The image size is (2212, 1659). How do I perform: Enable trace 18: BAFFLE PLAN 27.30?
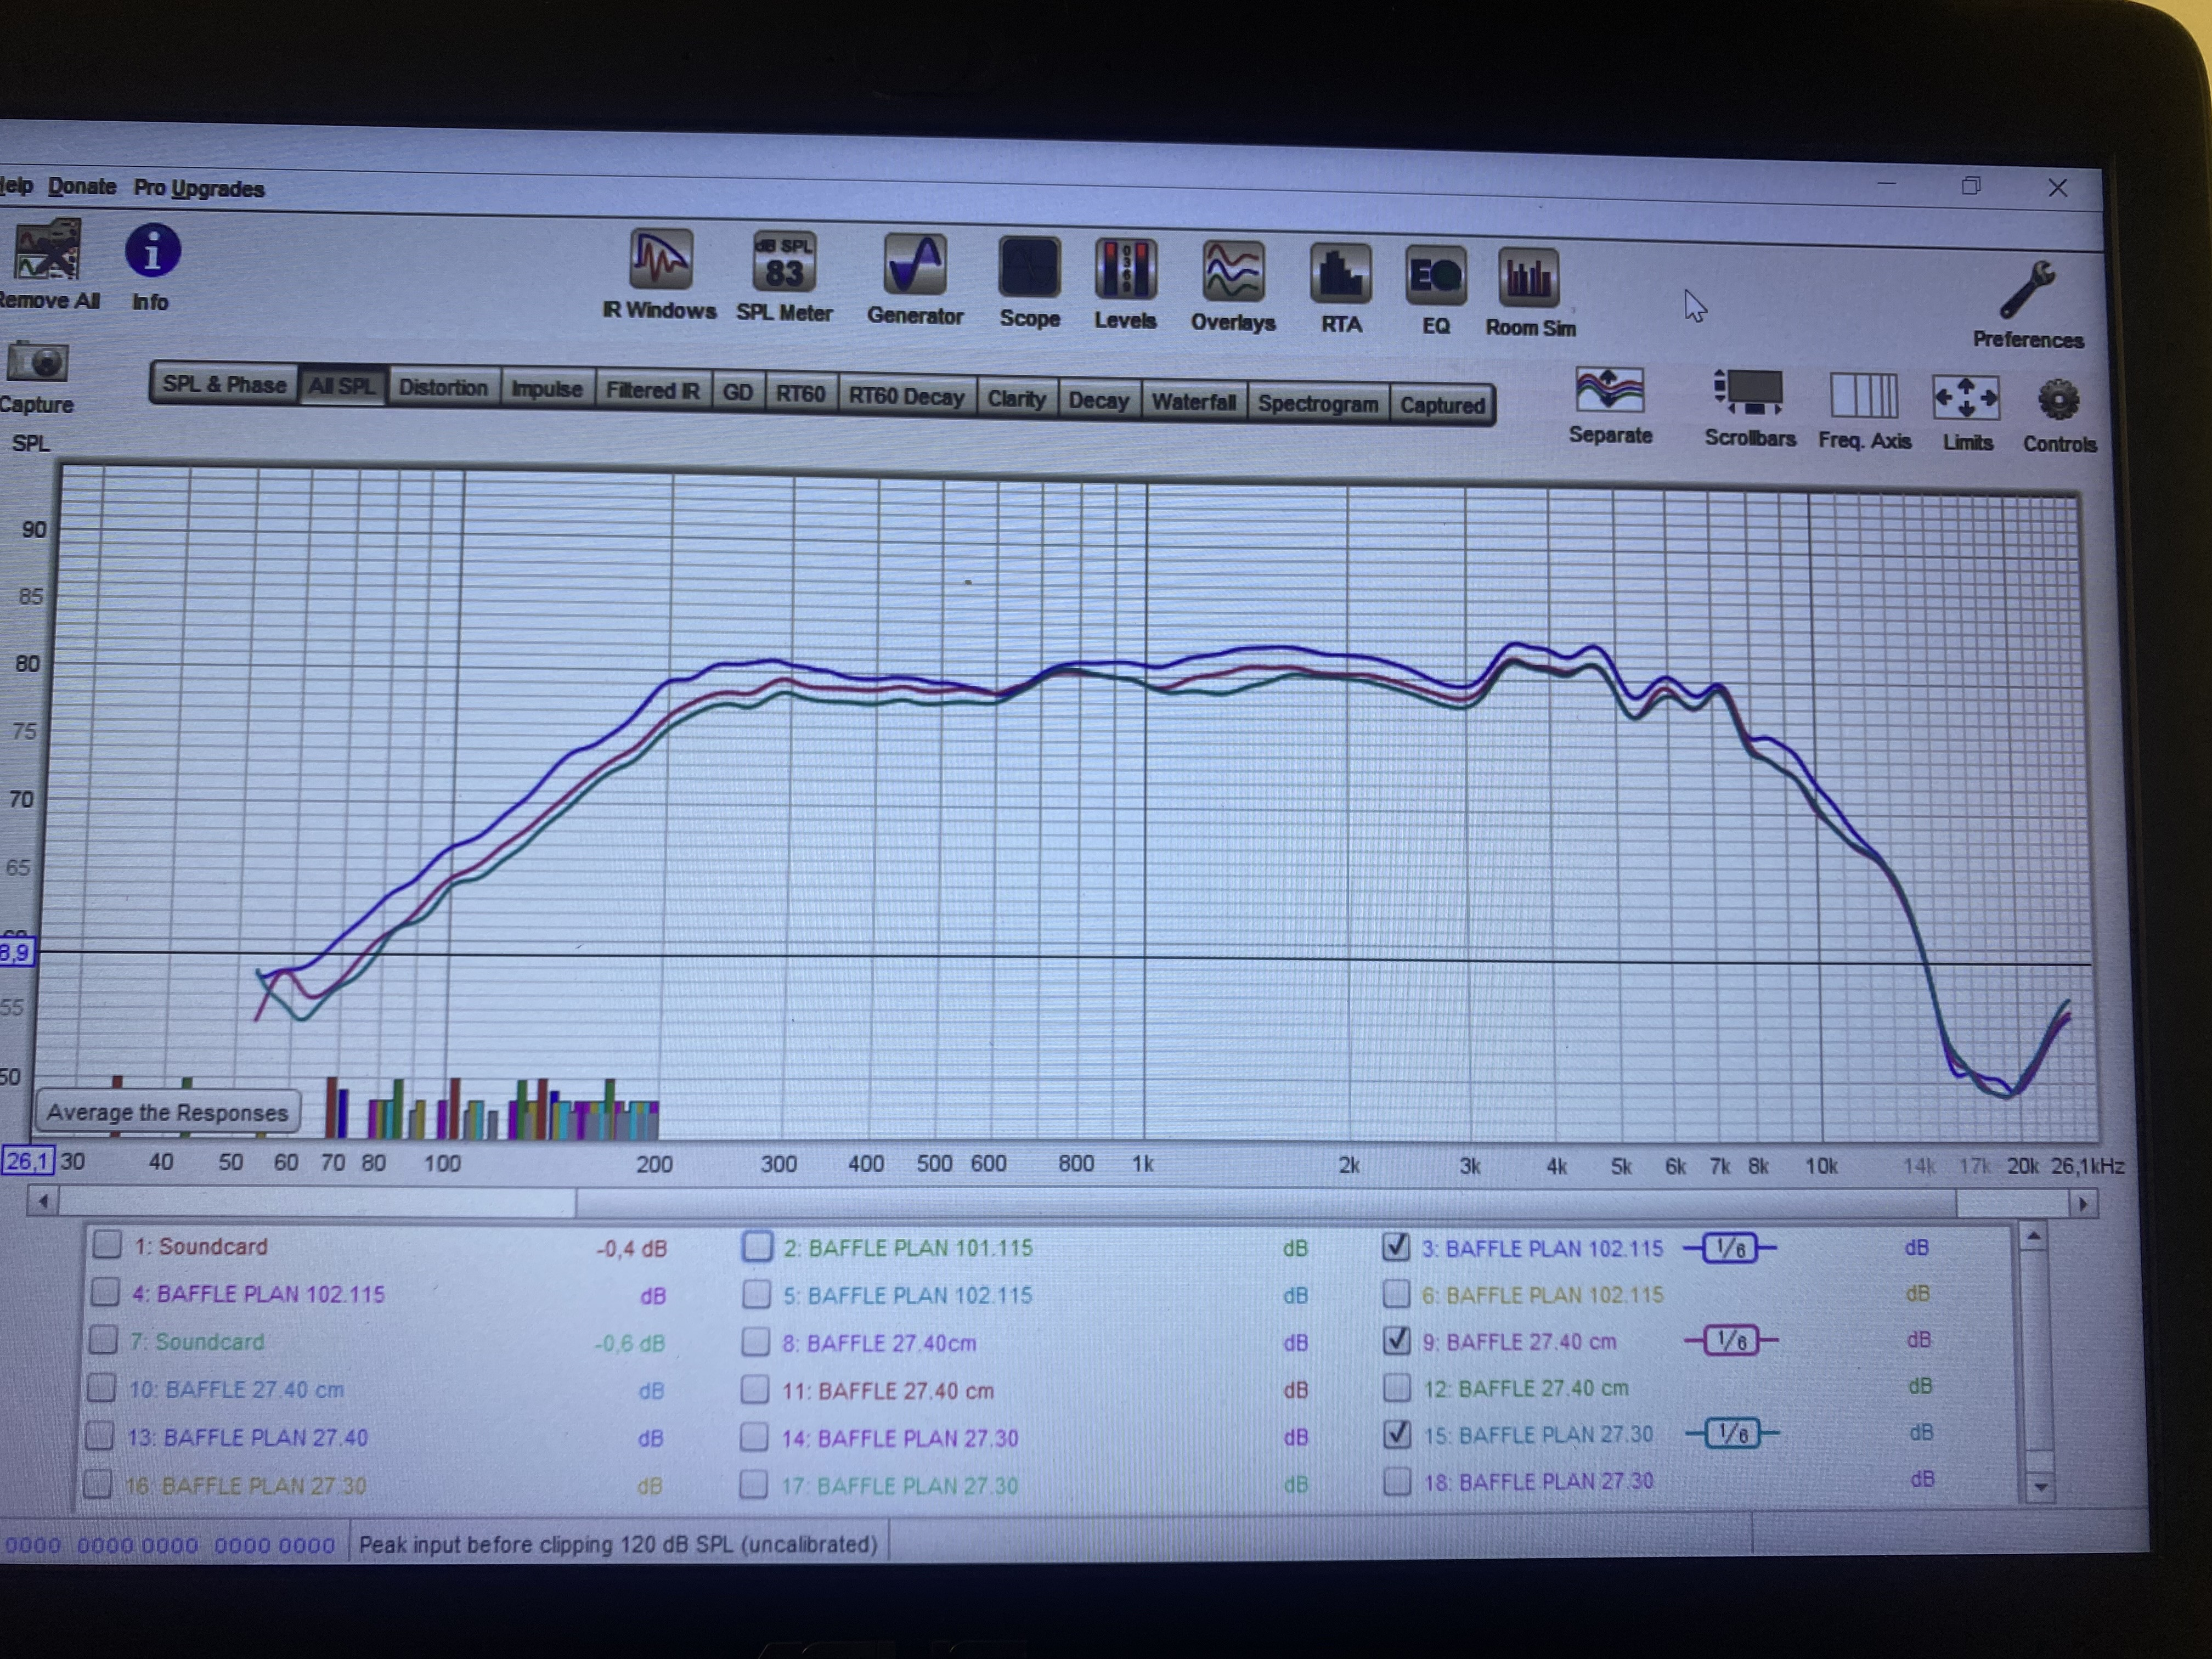1397,1481
